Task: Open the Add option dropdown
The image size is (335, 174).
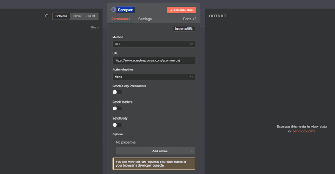Action: pos(156,151)
